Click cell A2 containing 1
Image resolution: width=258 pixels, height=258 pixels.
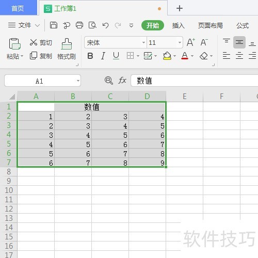pyautogui.click(x=36, y=116)
